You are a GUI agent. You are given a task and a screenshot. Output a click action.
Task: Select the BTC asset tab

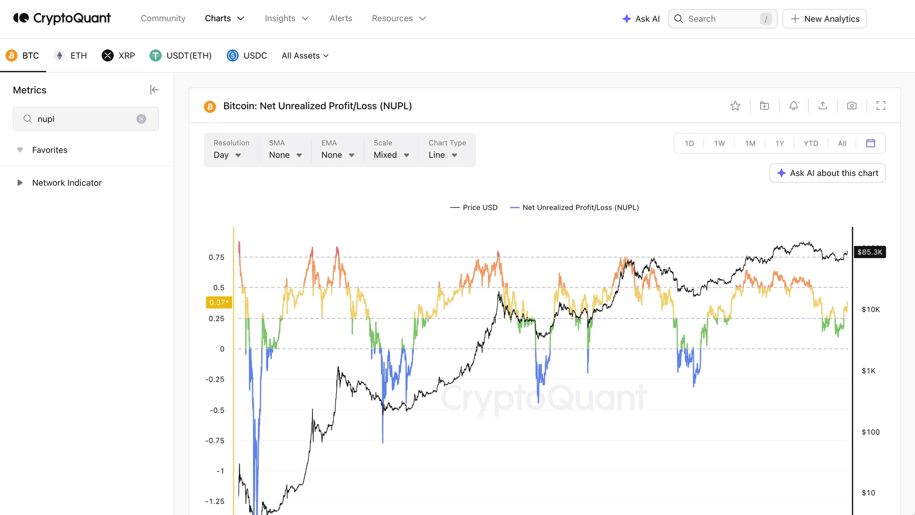22,55
